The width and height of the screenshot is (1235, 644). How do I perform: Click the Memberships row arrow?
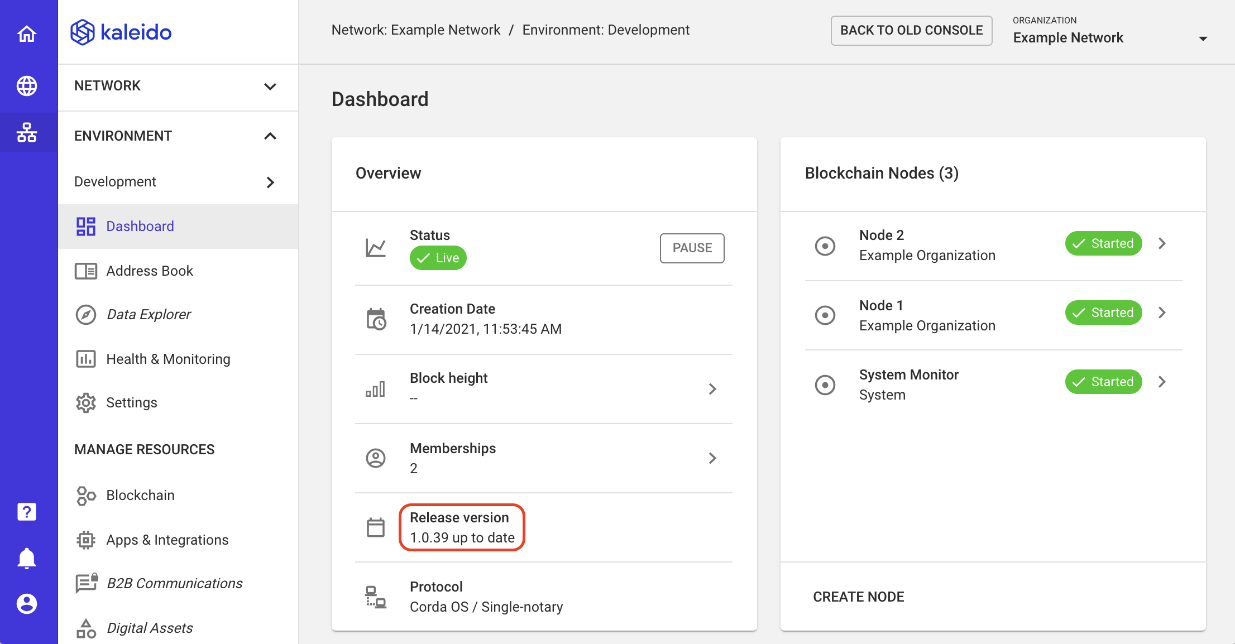(713, 458)
